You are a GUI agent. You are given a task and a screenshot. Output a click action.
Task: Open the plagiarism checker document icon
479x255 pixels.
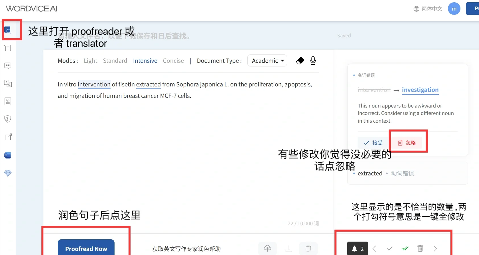pyautogui.click(x=8, y=101)
